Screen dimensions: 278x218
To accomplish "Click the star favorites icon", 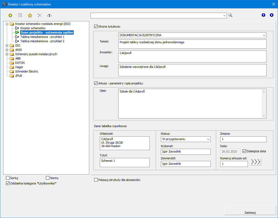I will 30,15.
